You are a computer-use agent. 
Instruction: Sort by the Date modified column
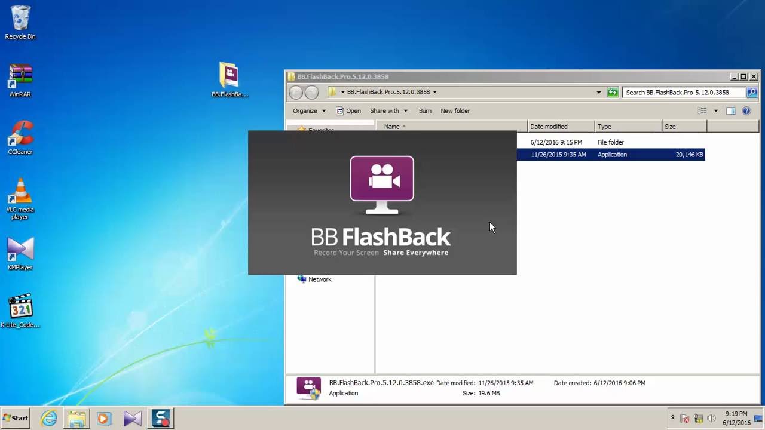point(561,127)
